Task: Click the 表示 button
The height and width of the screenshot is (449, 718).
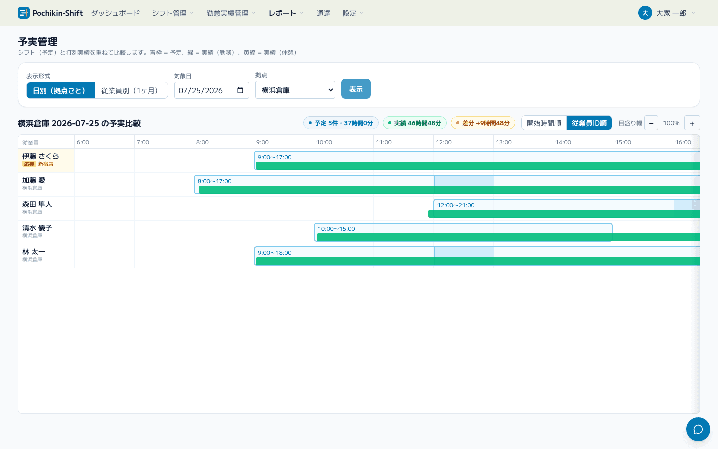Action: point(356,89)
